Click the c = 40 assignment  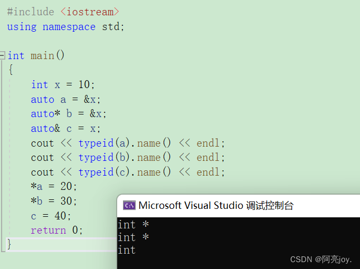pos(51,216)
